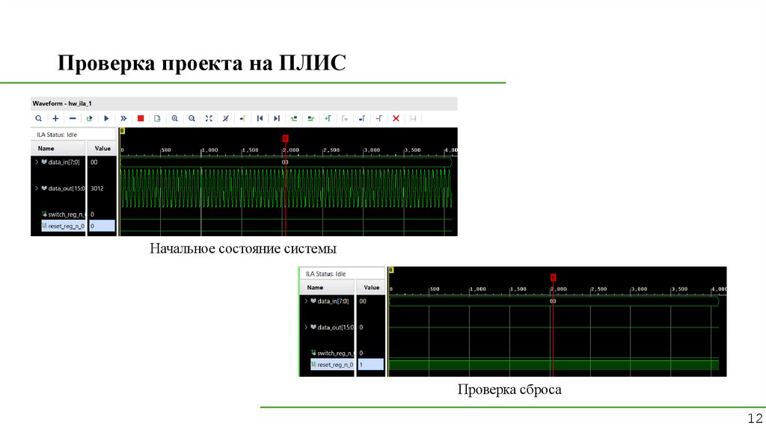Expand data_out[15:0] bus in upper waveform
766x429 pixels.
(x=37, y=188)
